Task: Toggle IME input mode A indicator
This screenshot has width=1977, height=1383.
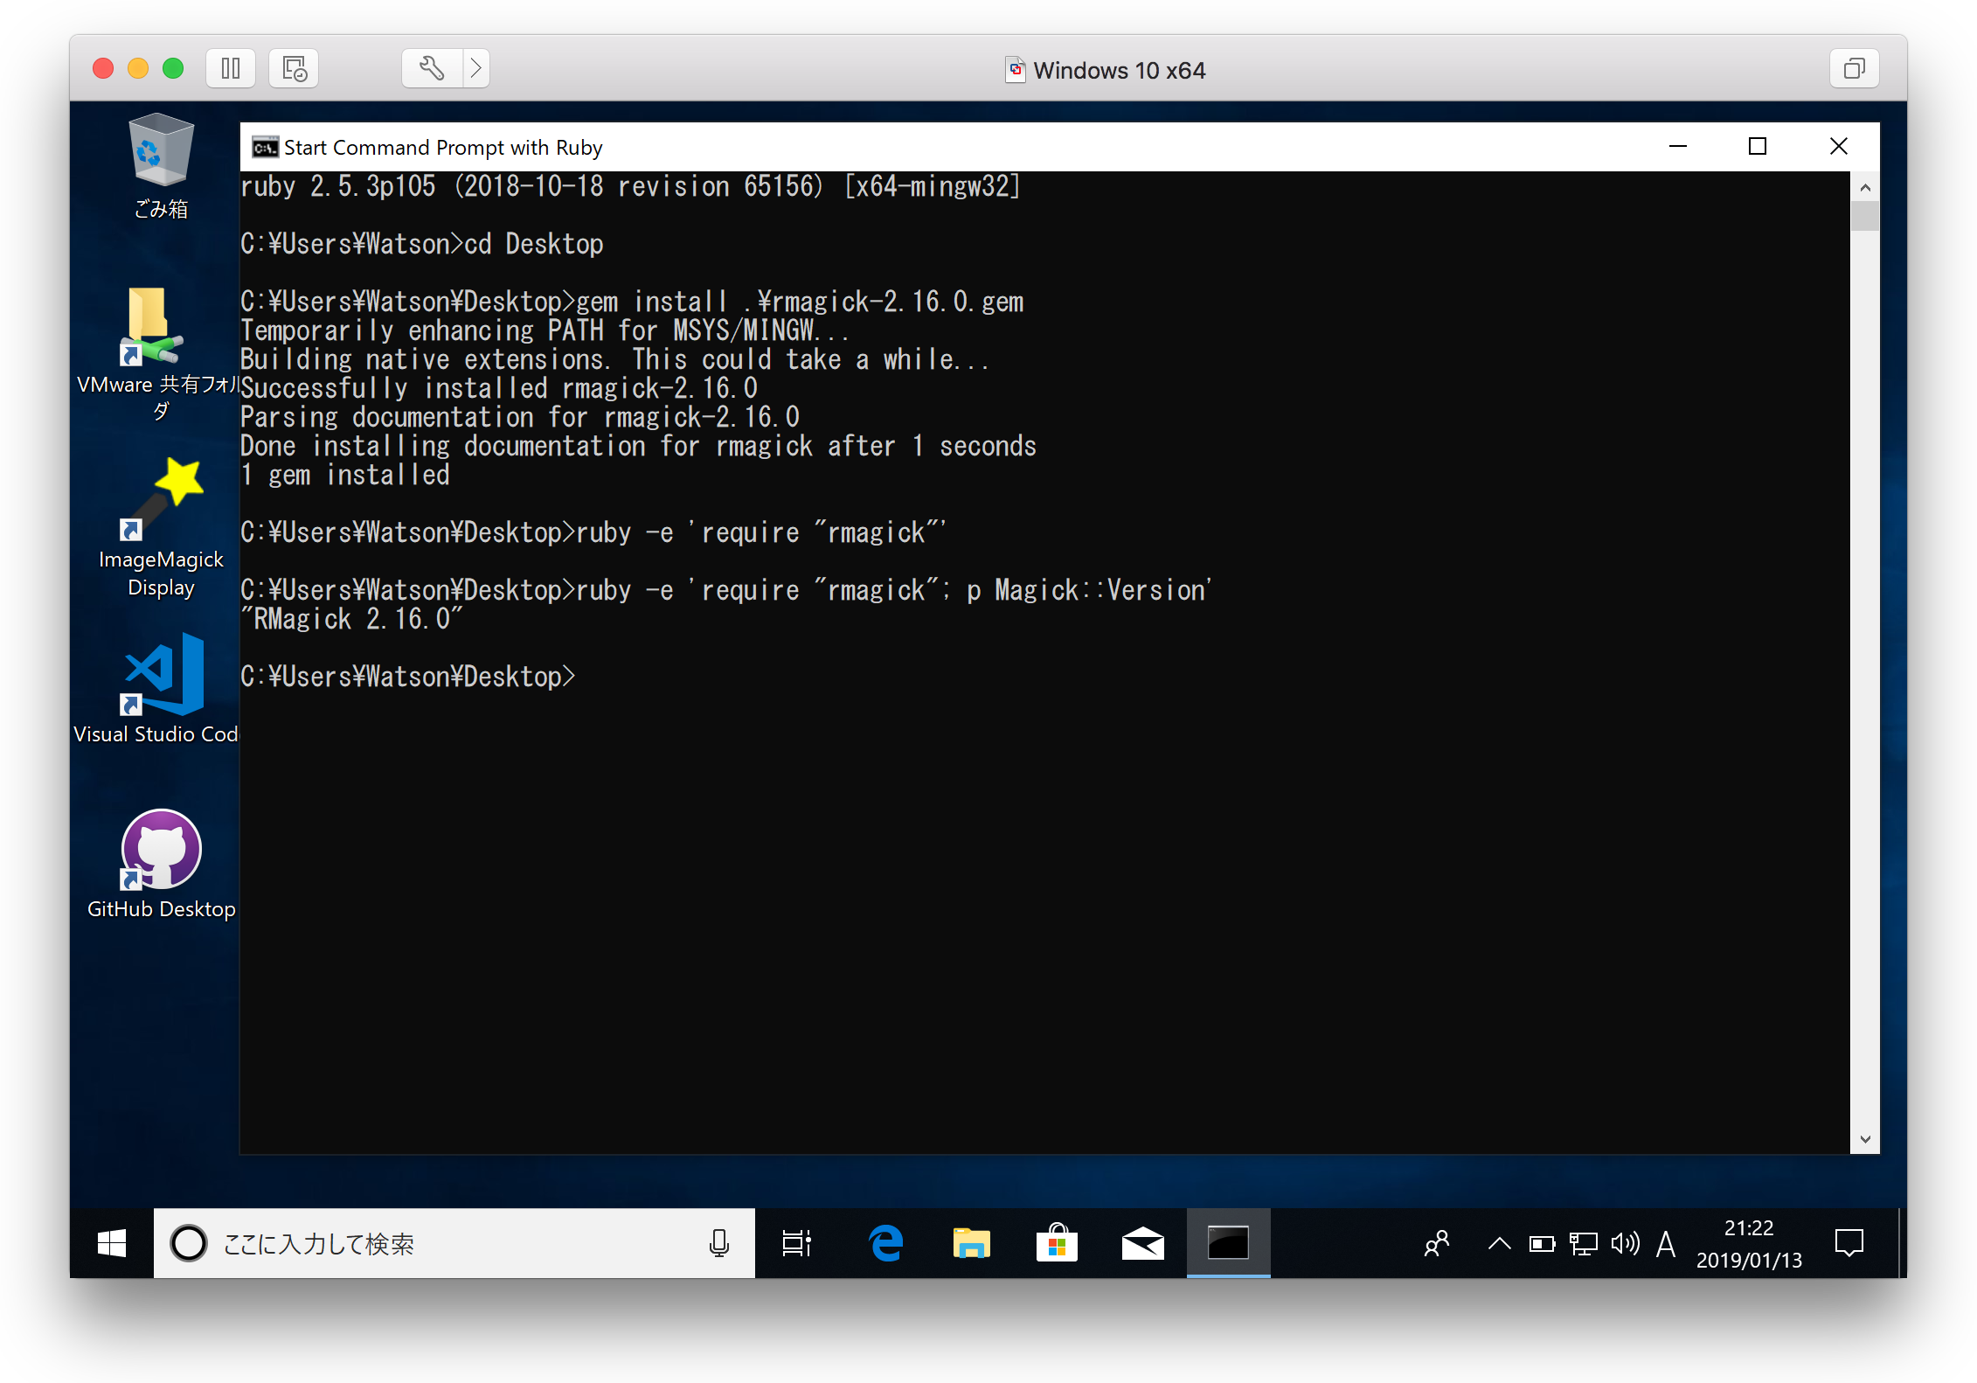Action: pyautogui.click(x=1666, y=1243)
